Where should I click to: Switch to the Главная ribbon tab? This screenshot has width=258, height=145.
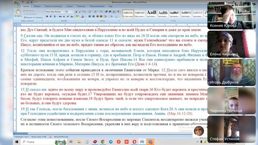[x=26, y=6]
